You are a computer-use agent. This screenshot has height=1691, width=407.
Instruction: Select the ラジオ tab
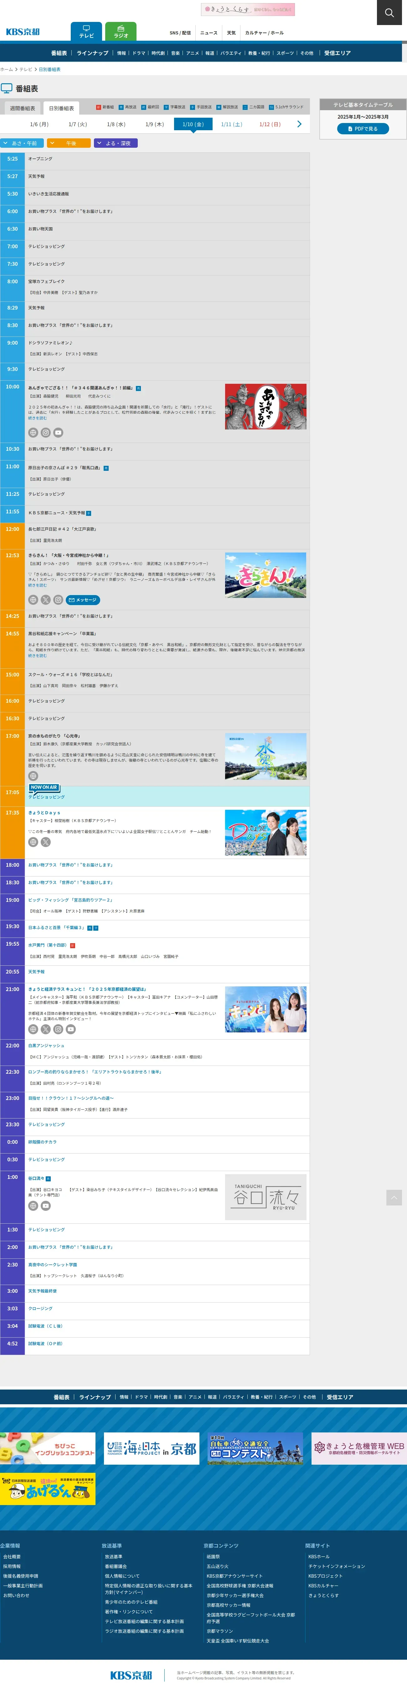point(121,32)
